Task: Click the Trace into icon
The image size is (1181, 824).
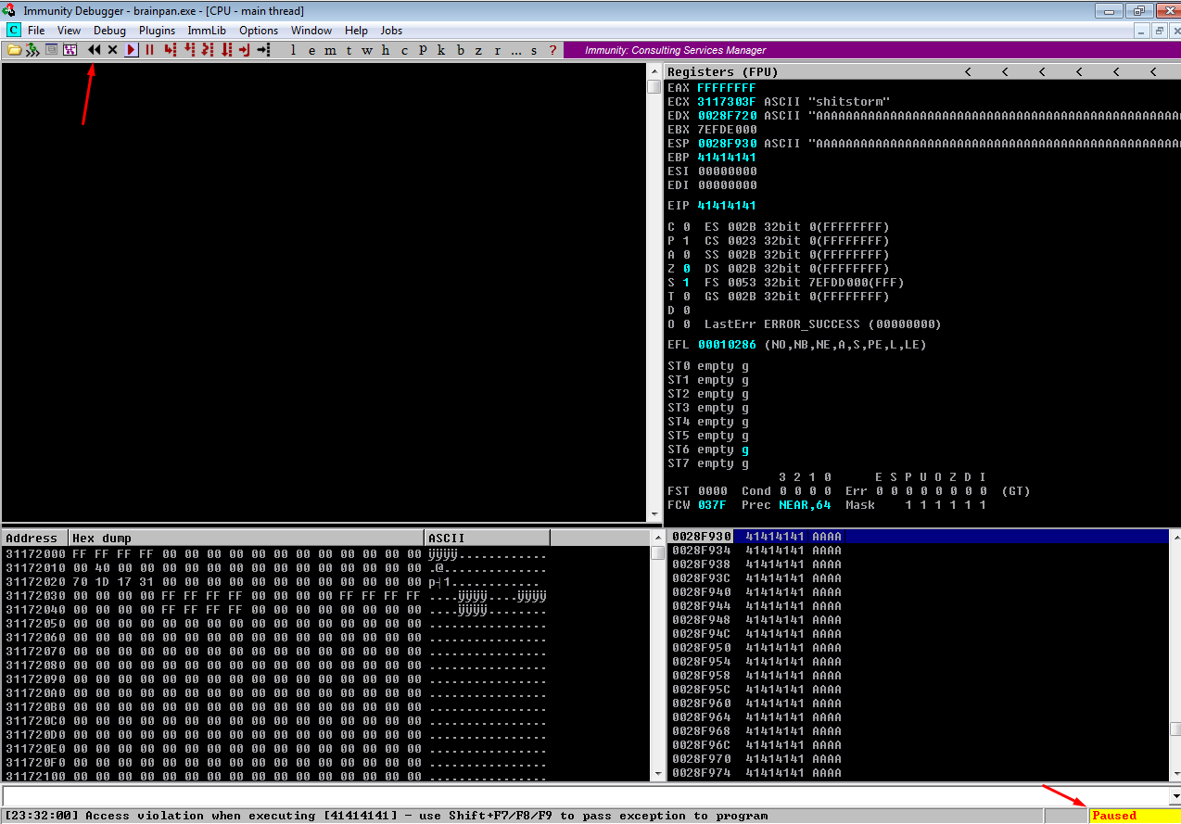Action: coord(208,50)
